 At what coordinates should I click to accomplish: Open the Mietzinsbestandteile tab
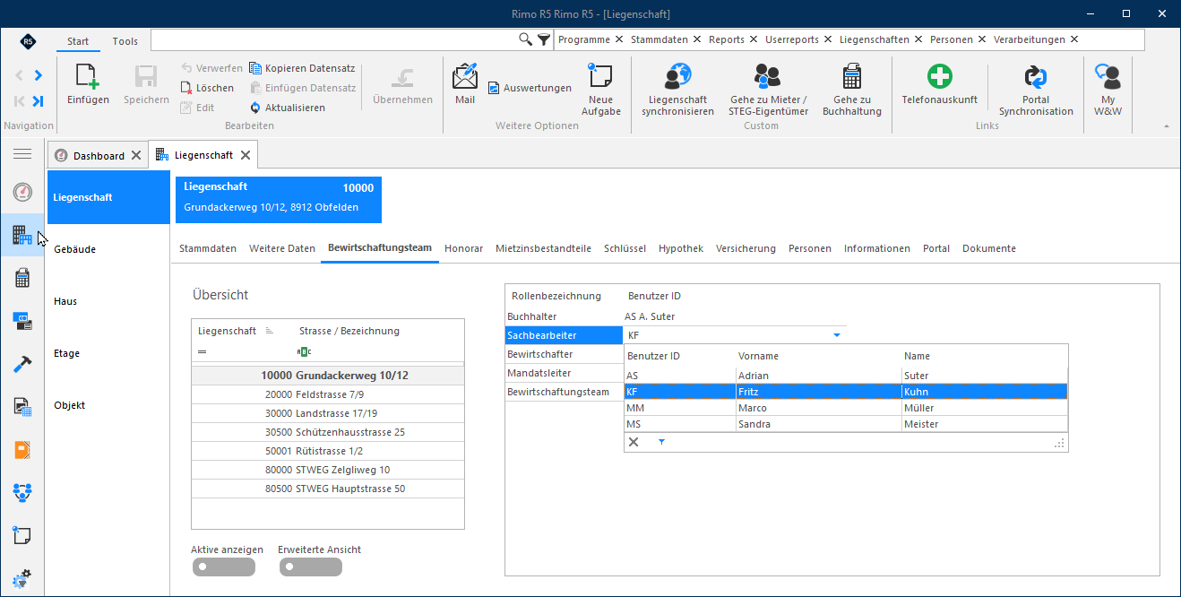click(x=544, y=248)
